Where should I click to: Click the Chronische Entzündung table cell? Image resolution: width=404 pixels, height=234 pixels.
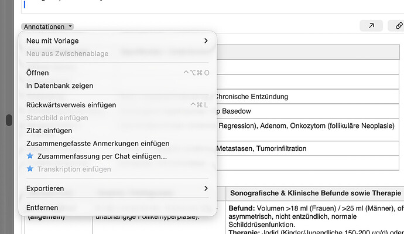[308, 97]
